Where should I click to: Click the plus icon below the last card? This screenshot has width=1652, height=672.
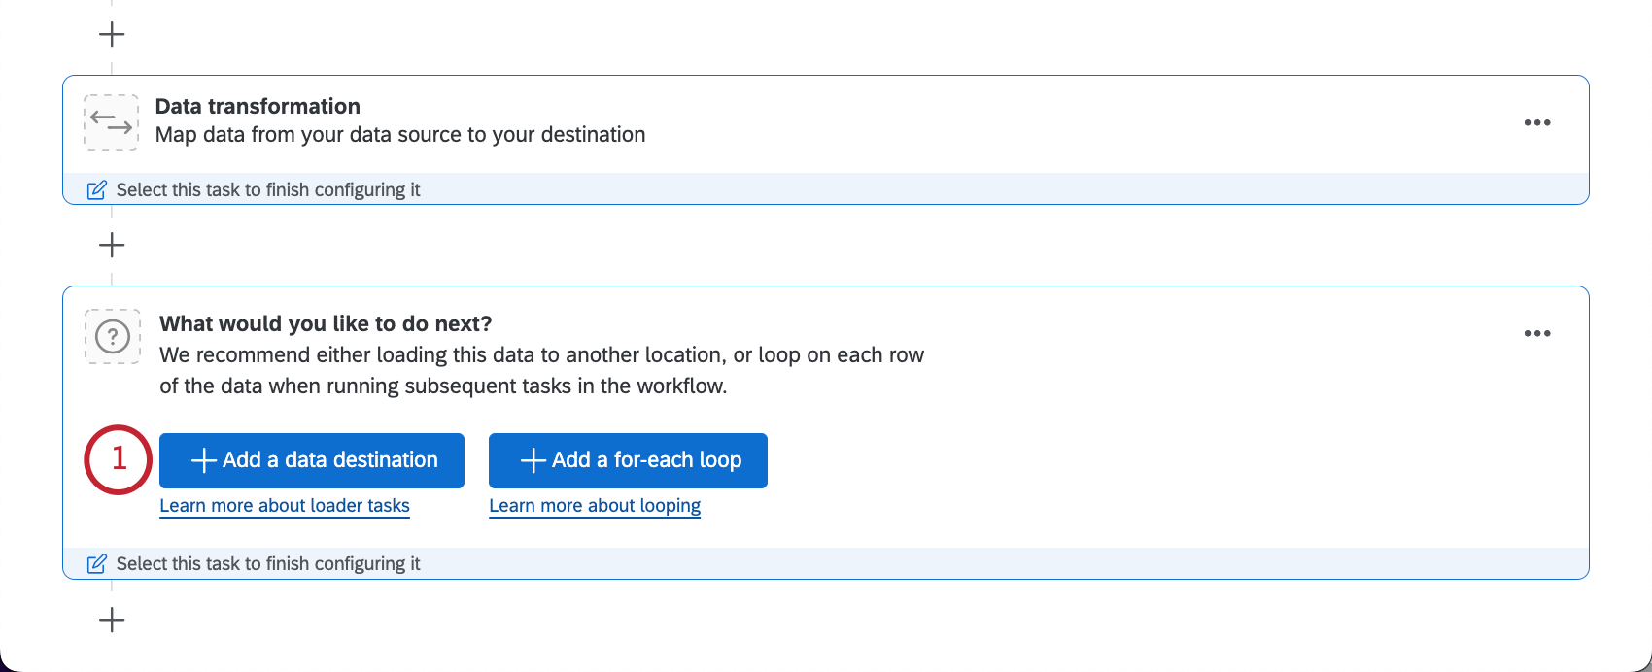[x=112, y=620]
